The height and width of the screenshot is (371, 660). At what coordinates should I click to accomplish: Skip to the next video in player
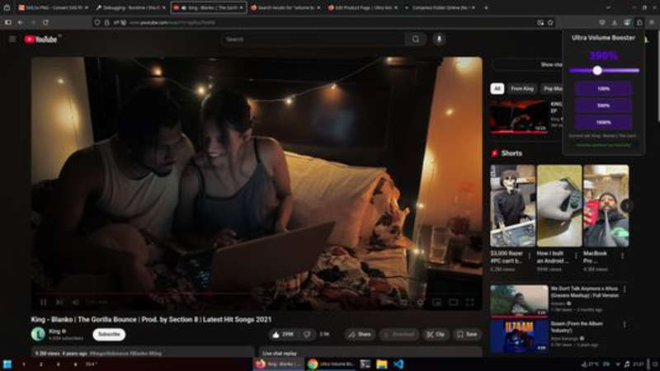coord(59,302)
